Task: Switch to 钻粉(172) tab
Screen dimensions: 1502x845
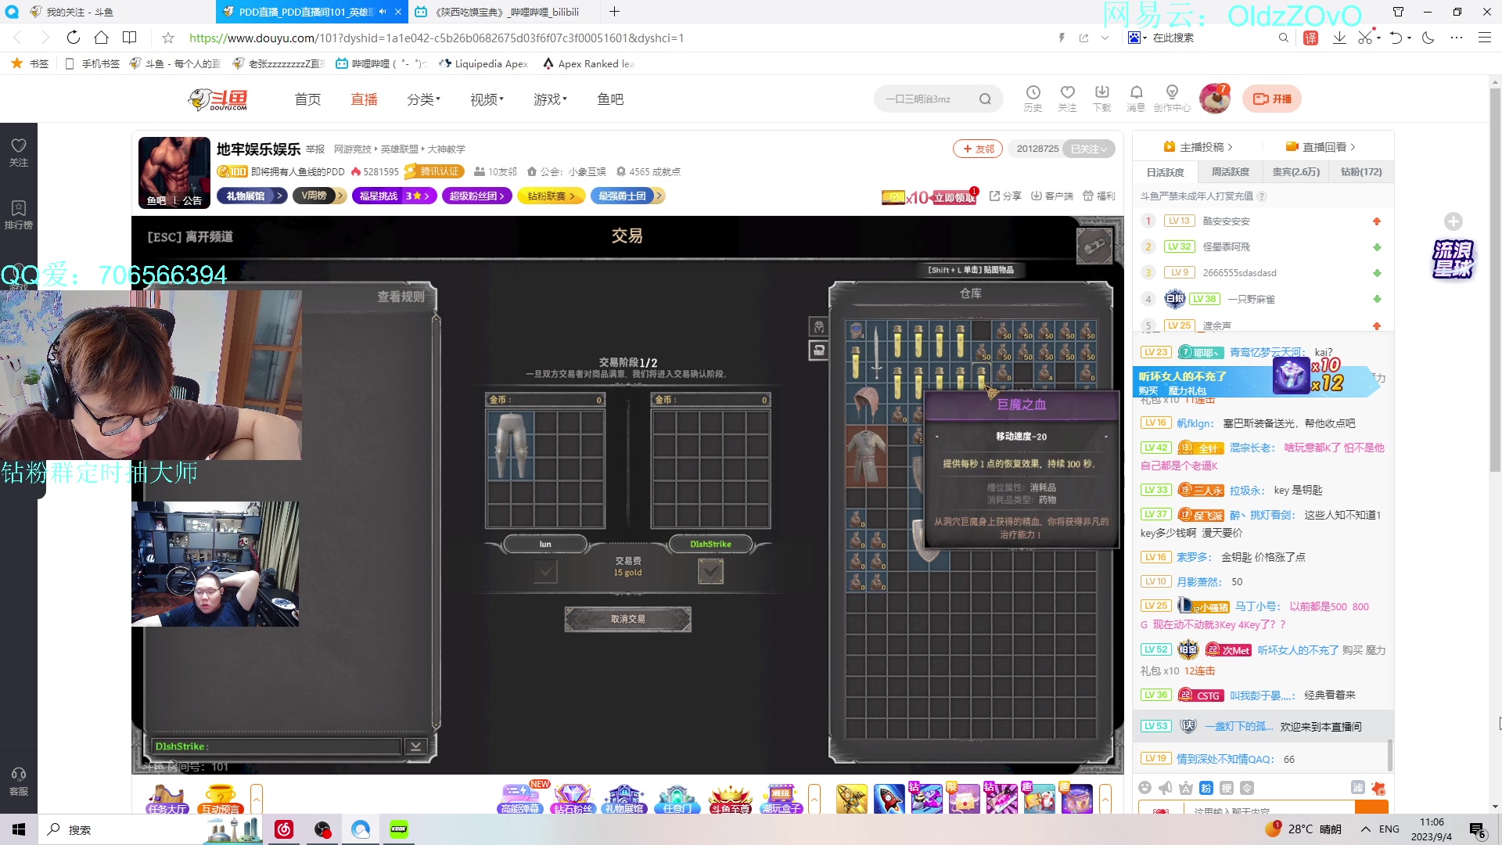Action: 1361,172
